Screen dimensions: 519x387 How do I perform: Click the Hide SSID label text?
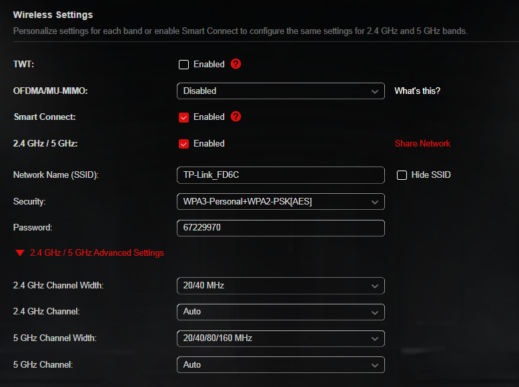click(431, 175)
